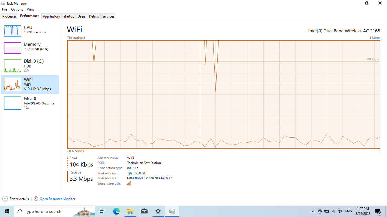Switch to the Processes tab

9,16
